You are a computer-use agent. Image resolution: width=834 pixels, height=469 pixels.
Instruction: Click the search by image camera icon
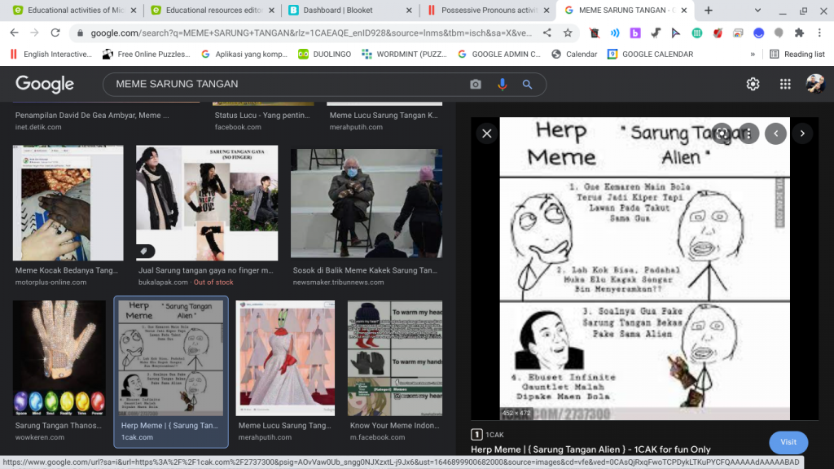click(x=476, y=85)
